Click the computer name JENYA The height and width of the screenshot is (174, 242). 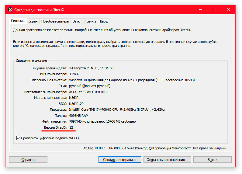coord(74,74)
